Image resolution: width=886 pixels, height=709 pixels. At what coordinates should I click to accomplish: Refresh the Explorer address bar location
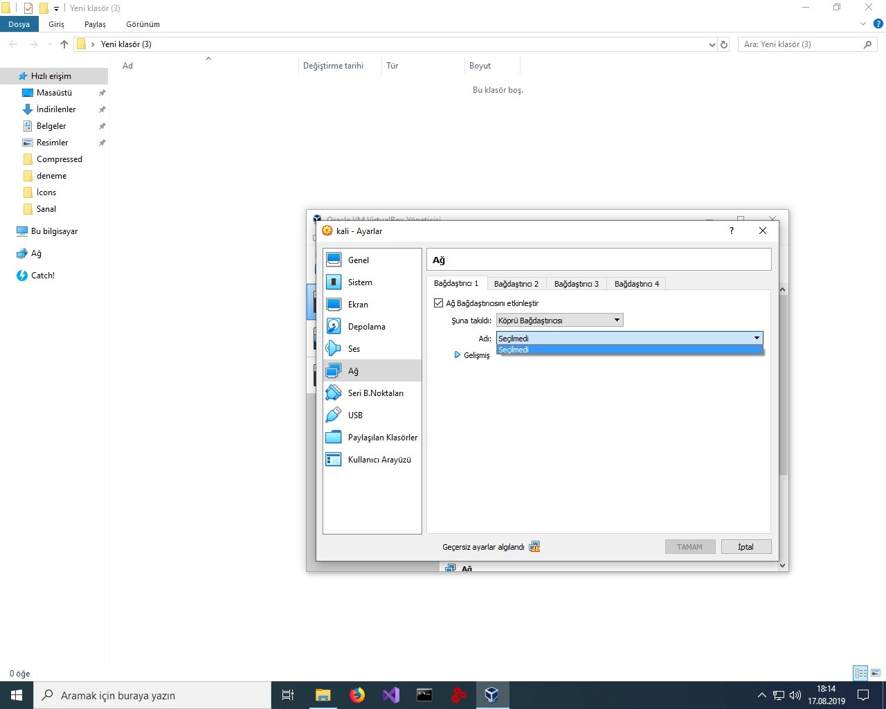point(724,44)
